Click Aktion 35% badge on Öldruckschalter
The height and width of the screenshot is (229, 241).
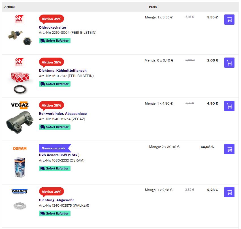tap(51, 19)
